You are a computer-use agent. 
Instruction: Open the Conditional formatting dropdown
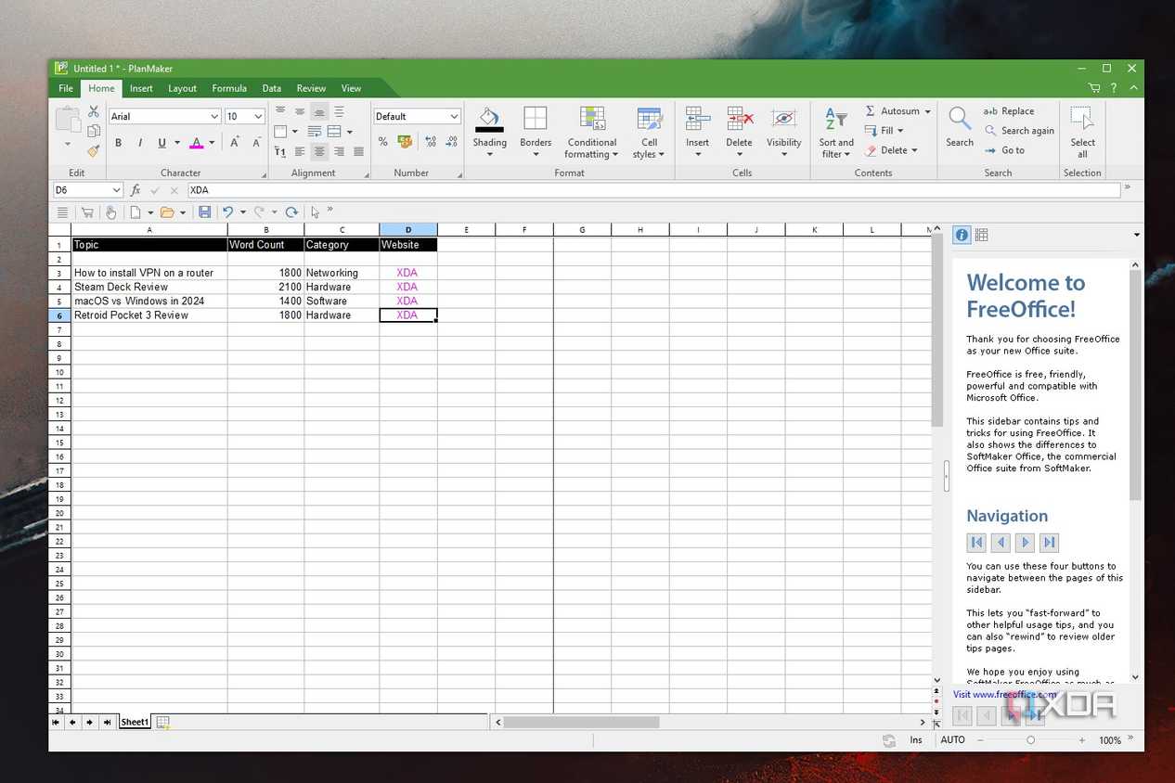click(x=592, y=132)
